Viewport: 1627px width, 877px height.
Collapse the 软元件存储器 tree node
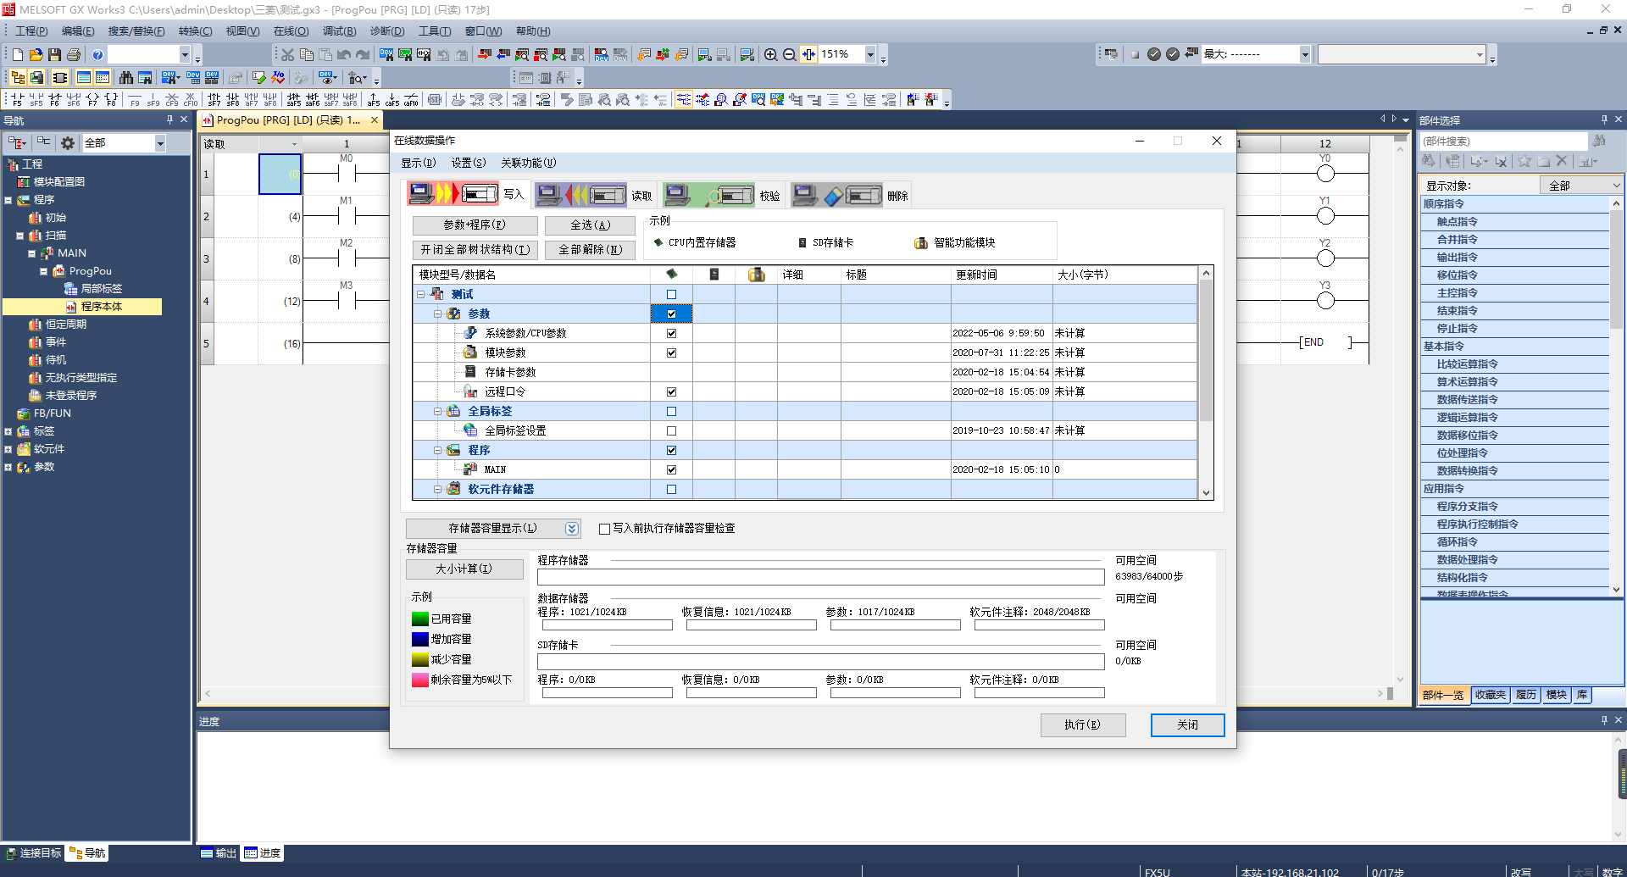438,489
